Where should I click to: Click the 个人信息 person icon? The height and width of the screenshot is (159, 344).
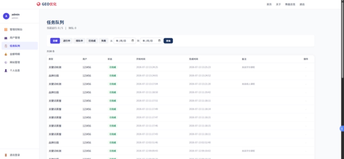pyautogui.click(x=6, y=70)
